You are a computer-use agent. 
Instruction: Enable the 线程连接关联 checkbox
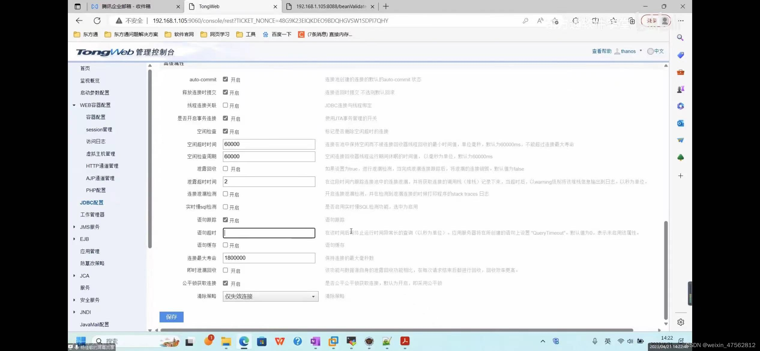[x=225, y=105]
